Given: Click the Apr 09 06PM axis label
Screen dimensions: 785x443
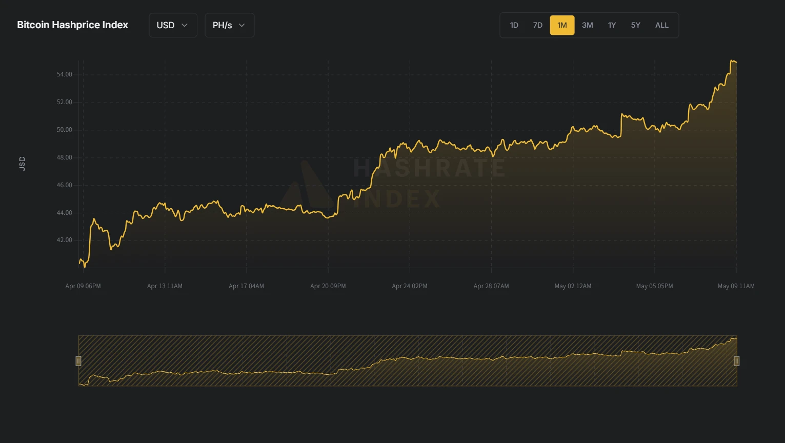Looking at the screenshot, I should pos(83,286).
